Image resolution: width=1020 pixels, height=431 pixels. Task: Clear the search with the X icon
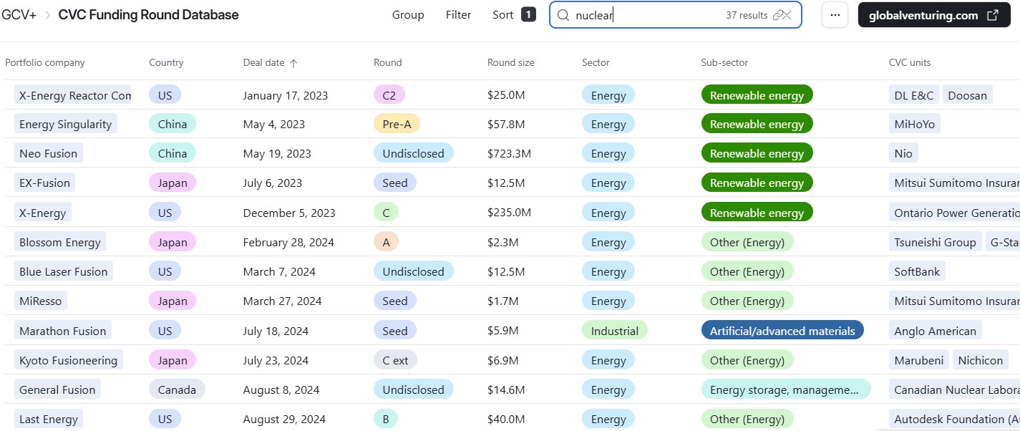coord(787,15)
